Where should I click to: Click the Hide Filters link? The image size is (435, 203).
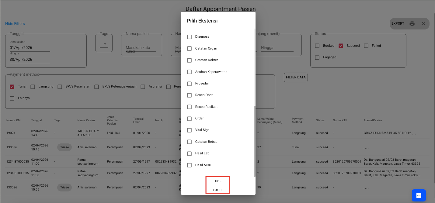(x=15, y=24)
